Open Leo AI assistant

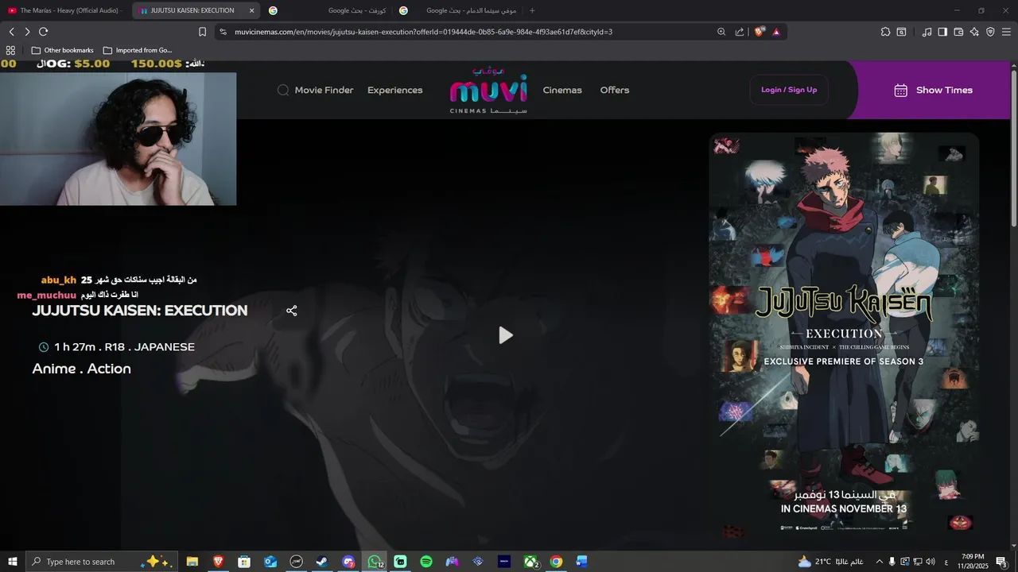974,32
